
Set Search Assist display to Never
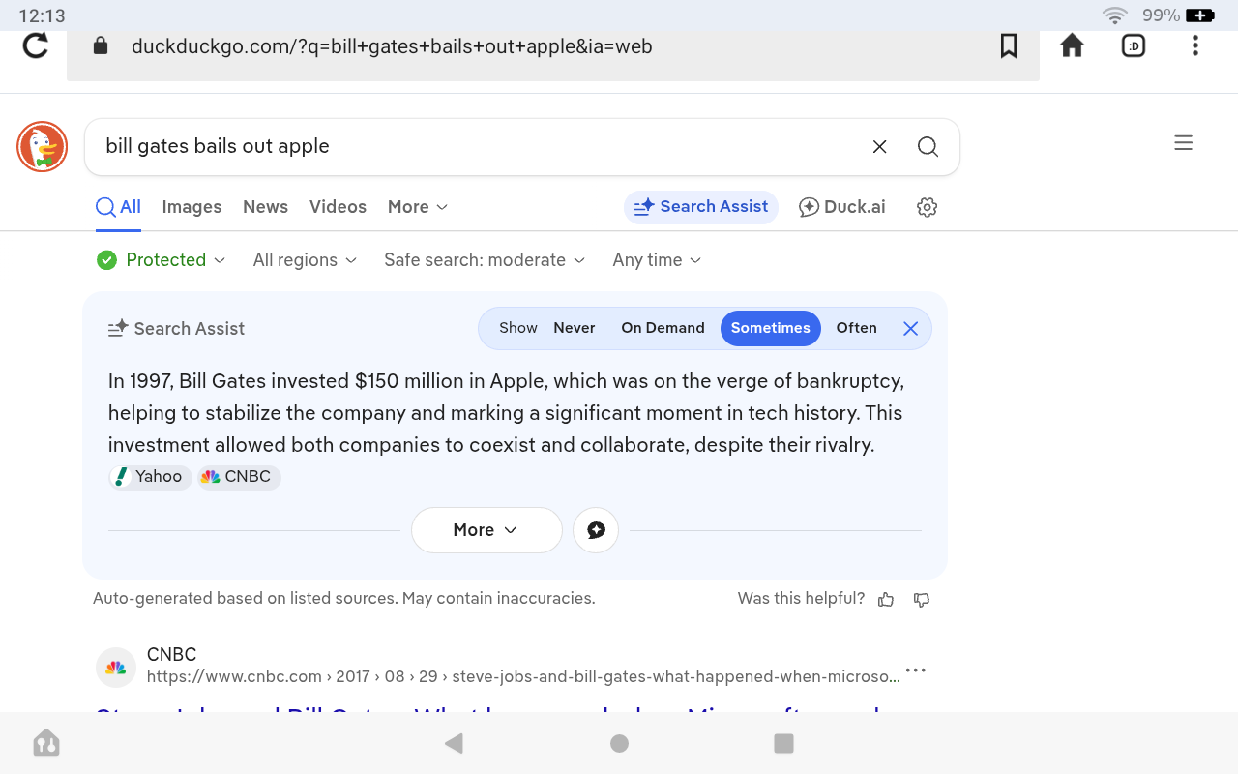point(574,328)
